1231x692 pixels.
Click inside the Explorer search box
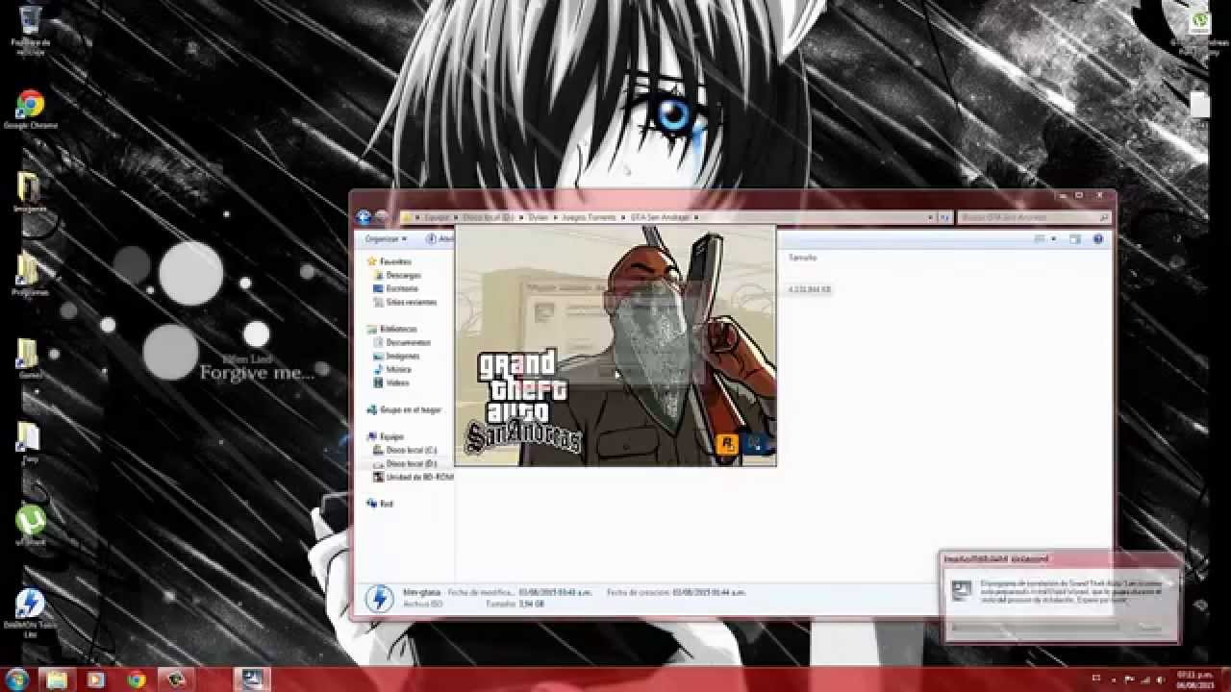coord(1034,217)
